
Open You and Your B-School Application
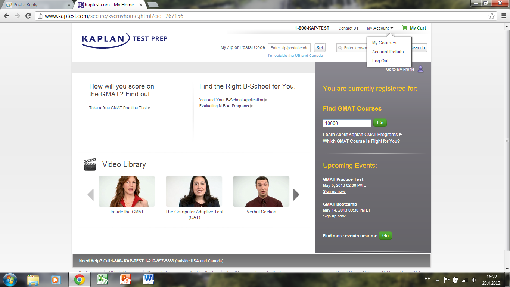[x=233, y=100]
